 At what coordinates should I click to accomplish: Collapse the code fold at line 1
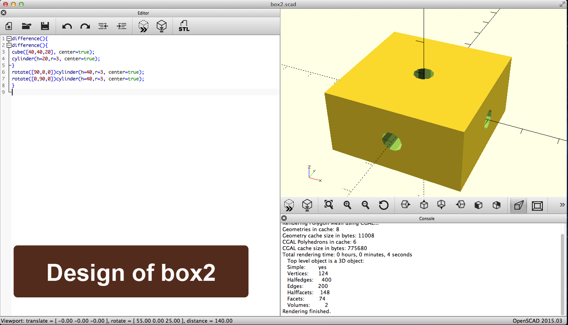pos(9,39)
